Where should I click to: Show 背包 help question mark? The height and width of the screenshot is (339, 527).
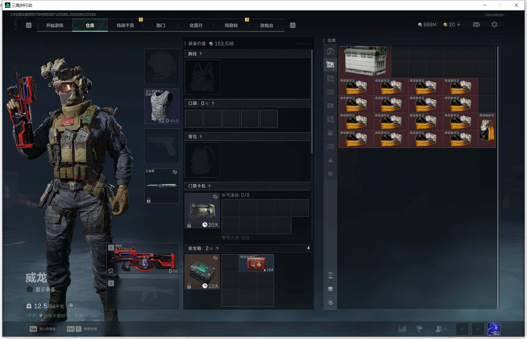[201, 136]
